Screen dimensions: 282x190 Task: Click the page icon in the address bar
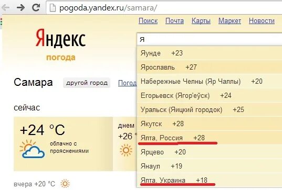[x=53, y=8]
